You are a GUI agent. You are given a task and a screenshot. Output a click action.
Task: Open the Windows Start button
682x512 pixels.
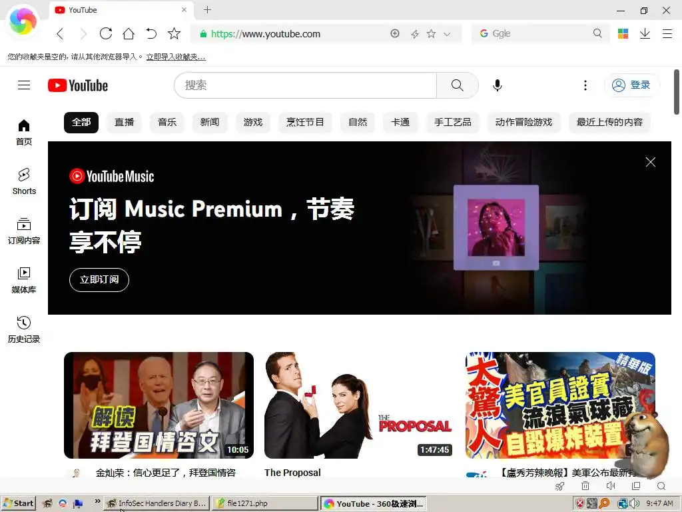pyautogui.click(x=18, y=503)
